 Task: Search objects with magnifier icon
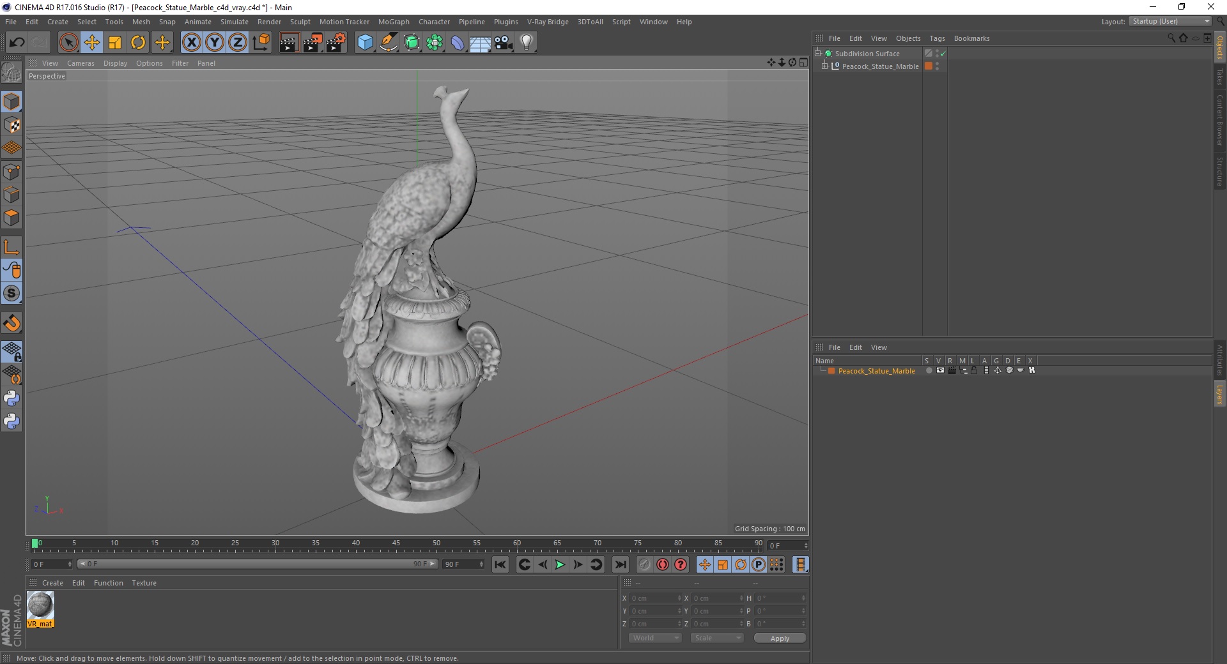click(x=1171, y=38)
